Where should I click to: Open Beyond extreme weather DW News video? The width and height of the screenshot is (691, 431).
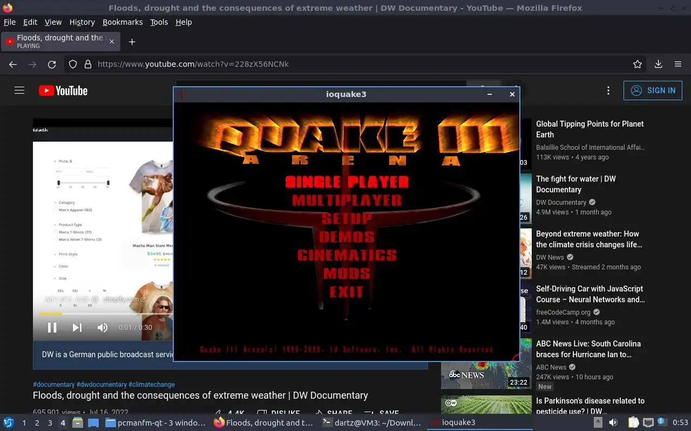tap(589, 239)
